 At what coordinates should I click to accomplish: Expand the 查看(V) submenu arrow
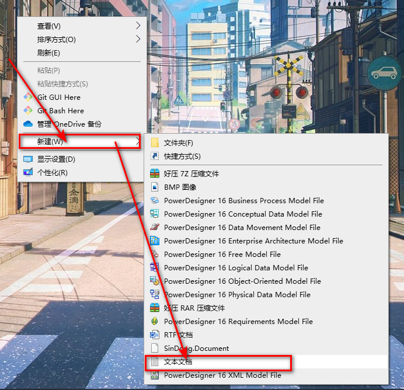pyautogui.click(x=138, y=26)
